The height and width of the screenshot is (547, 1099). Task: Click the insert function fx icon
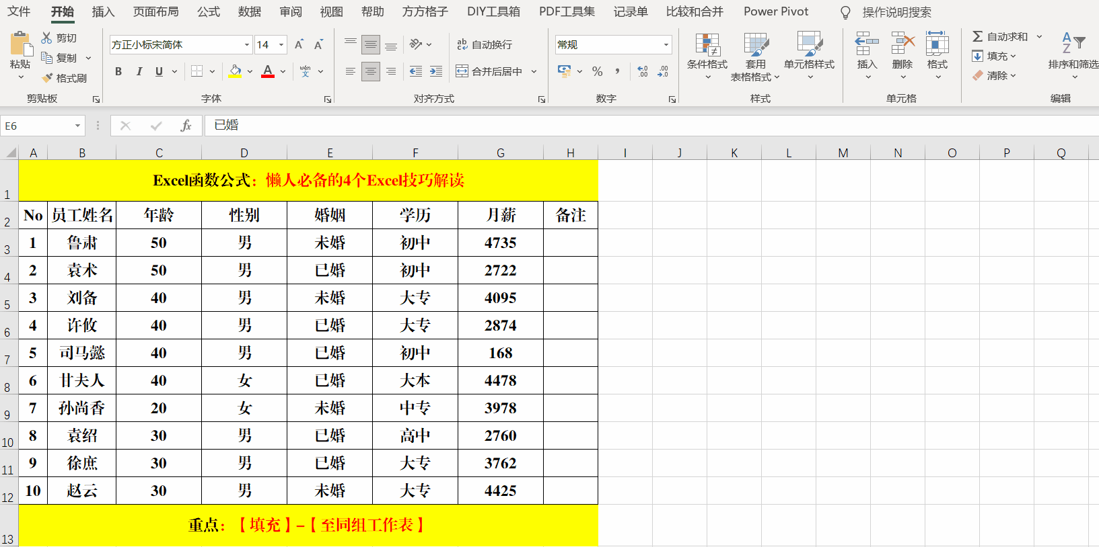coord(186,126)
